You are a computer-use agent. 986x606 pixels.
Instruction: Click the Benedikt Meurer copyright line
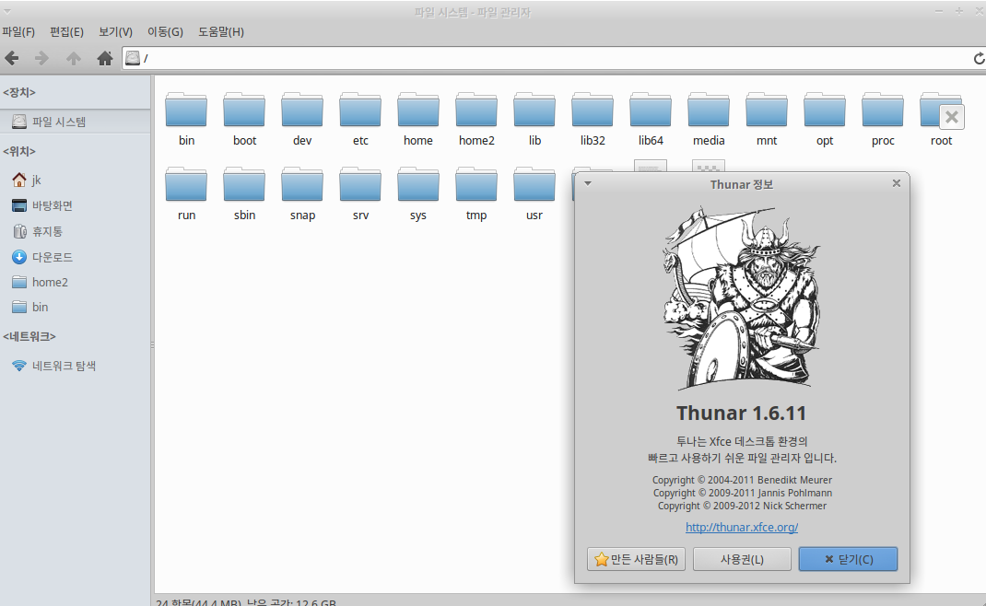tap(742, 480)
